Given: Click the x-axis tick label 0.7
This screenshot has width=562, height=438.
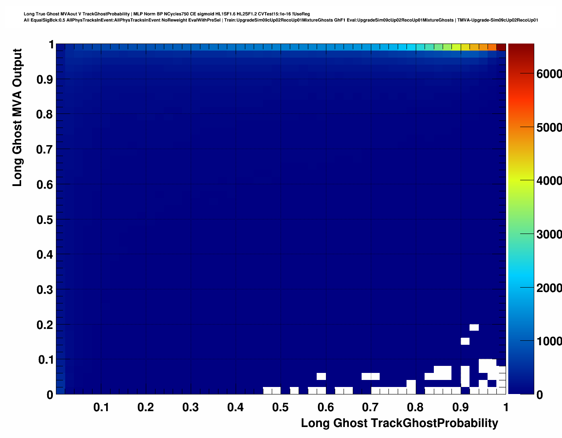Looking at the screenshot, I should (371, 407).
